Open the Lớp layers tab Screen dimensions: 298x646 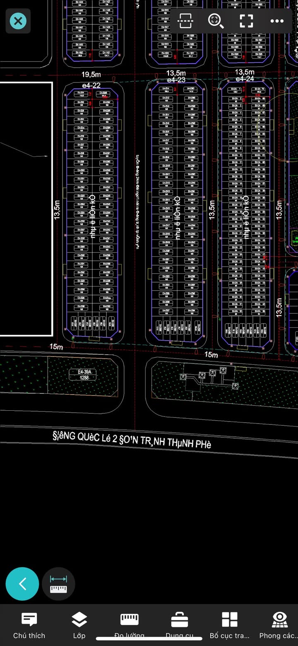click(x=79, y=625)
